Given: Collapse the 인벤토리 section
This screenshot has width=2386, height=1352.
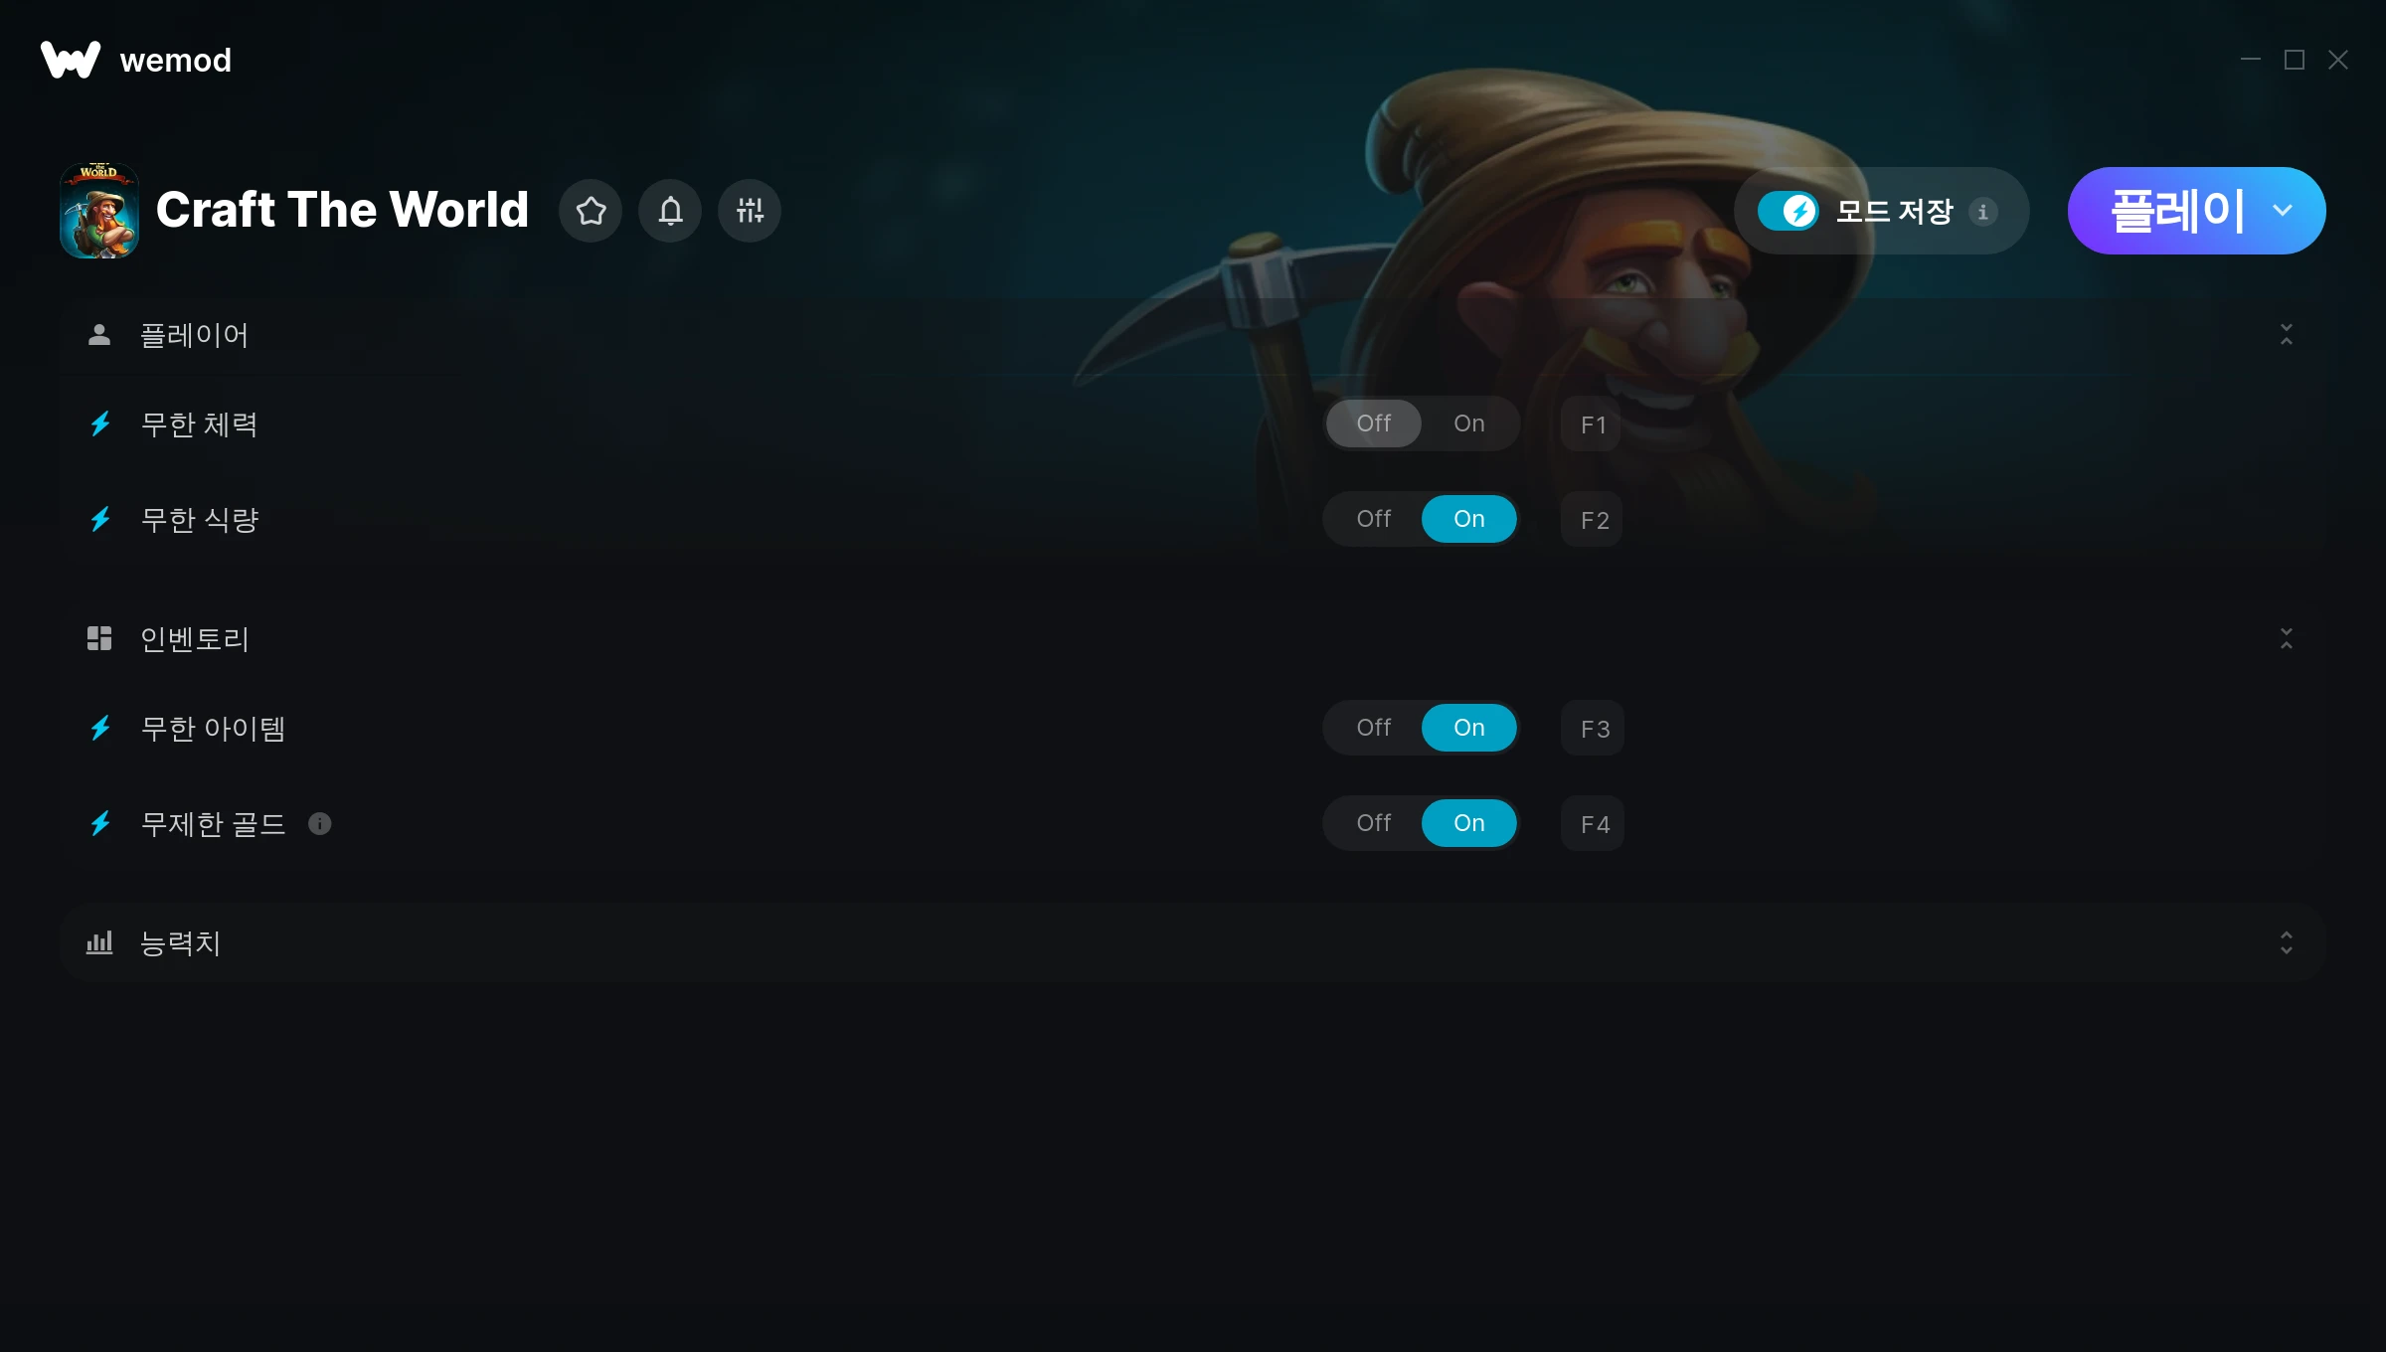Looking at the screenshot, I should (2287, 638).
